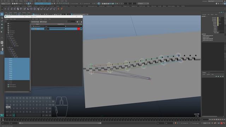Screen dimensions: 226x127
Task: Click the Save Scene status line icon
Action: 17,4
